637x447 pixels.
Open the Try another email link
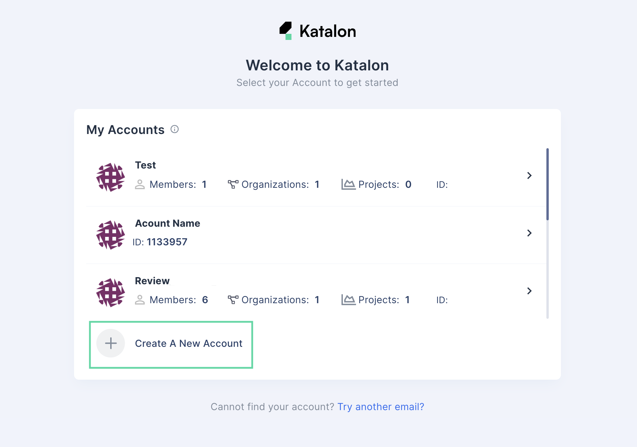[x=381, y=407]
